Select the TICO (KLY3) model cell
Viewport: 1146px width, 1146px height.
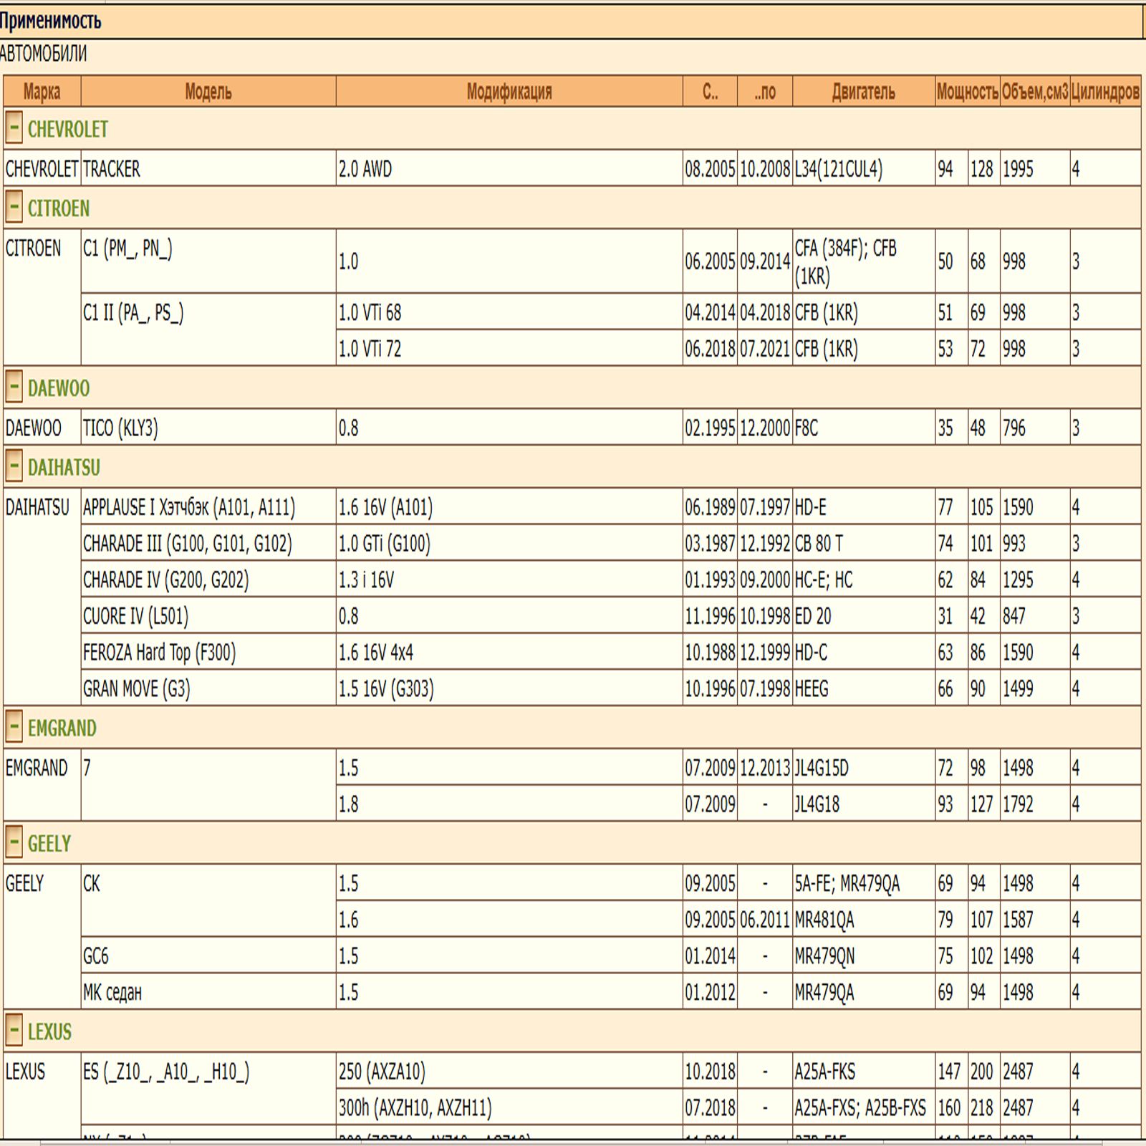[120, 428]
